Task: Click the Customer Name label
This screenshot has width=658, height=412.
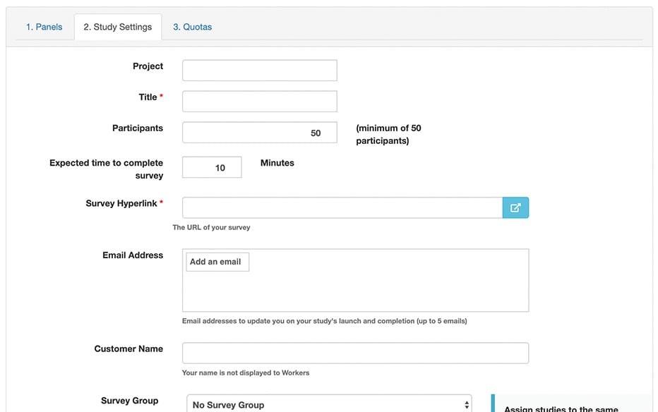Action: (128, 349)
